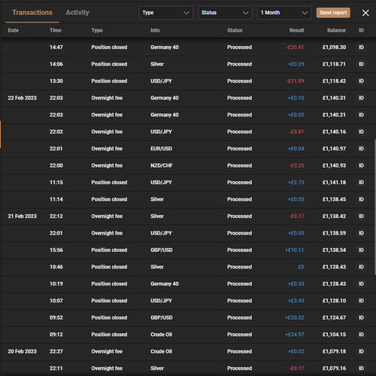Viewport: 376px width, 376px height.
Task: Click the -£21.89 result value
Action: [x=295, y=81]
